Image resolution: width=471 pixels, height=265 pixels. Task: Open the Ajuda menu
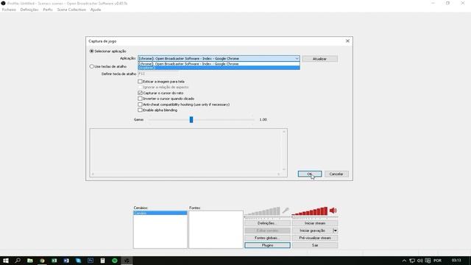96,10
